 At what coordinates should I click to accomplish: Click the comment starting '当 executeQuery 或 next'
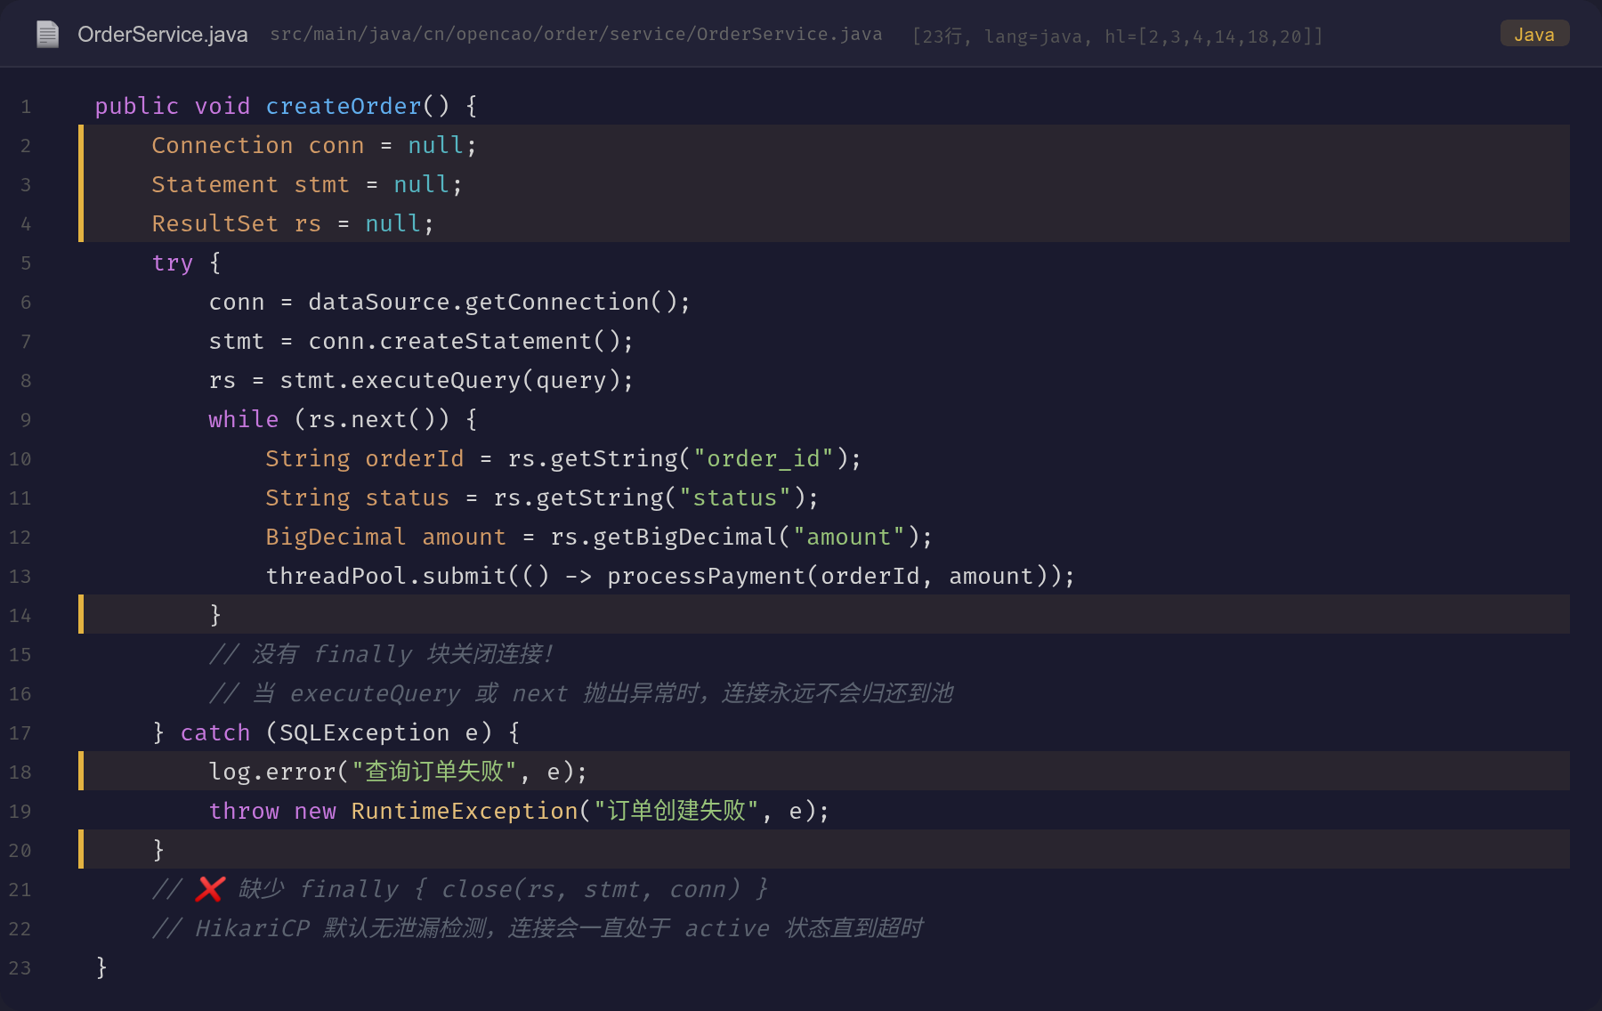581,693
